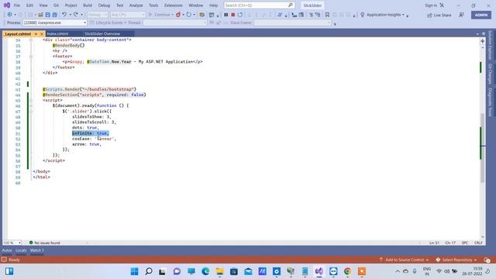Click the ENG IN language indicator
Screen dimensions: 496x279
[427, 271]
